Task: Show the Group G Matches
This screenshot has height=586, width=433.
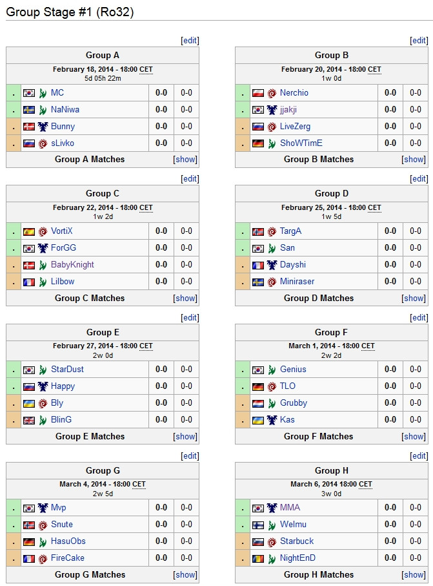Action: pyautogui.click(x=185, y=575)
